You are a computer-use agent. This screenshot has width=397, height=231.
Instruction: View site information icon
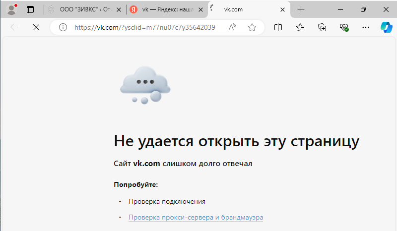[x=63, y=27]
